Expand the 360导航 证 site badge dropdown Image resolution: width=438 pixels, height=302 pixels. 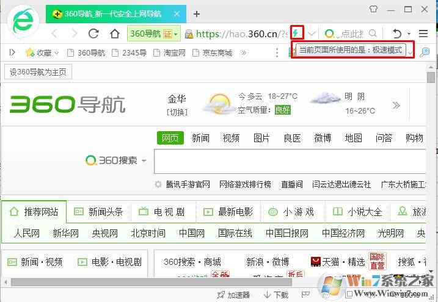pos(176,34)
